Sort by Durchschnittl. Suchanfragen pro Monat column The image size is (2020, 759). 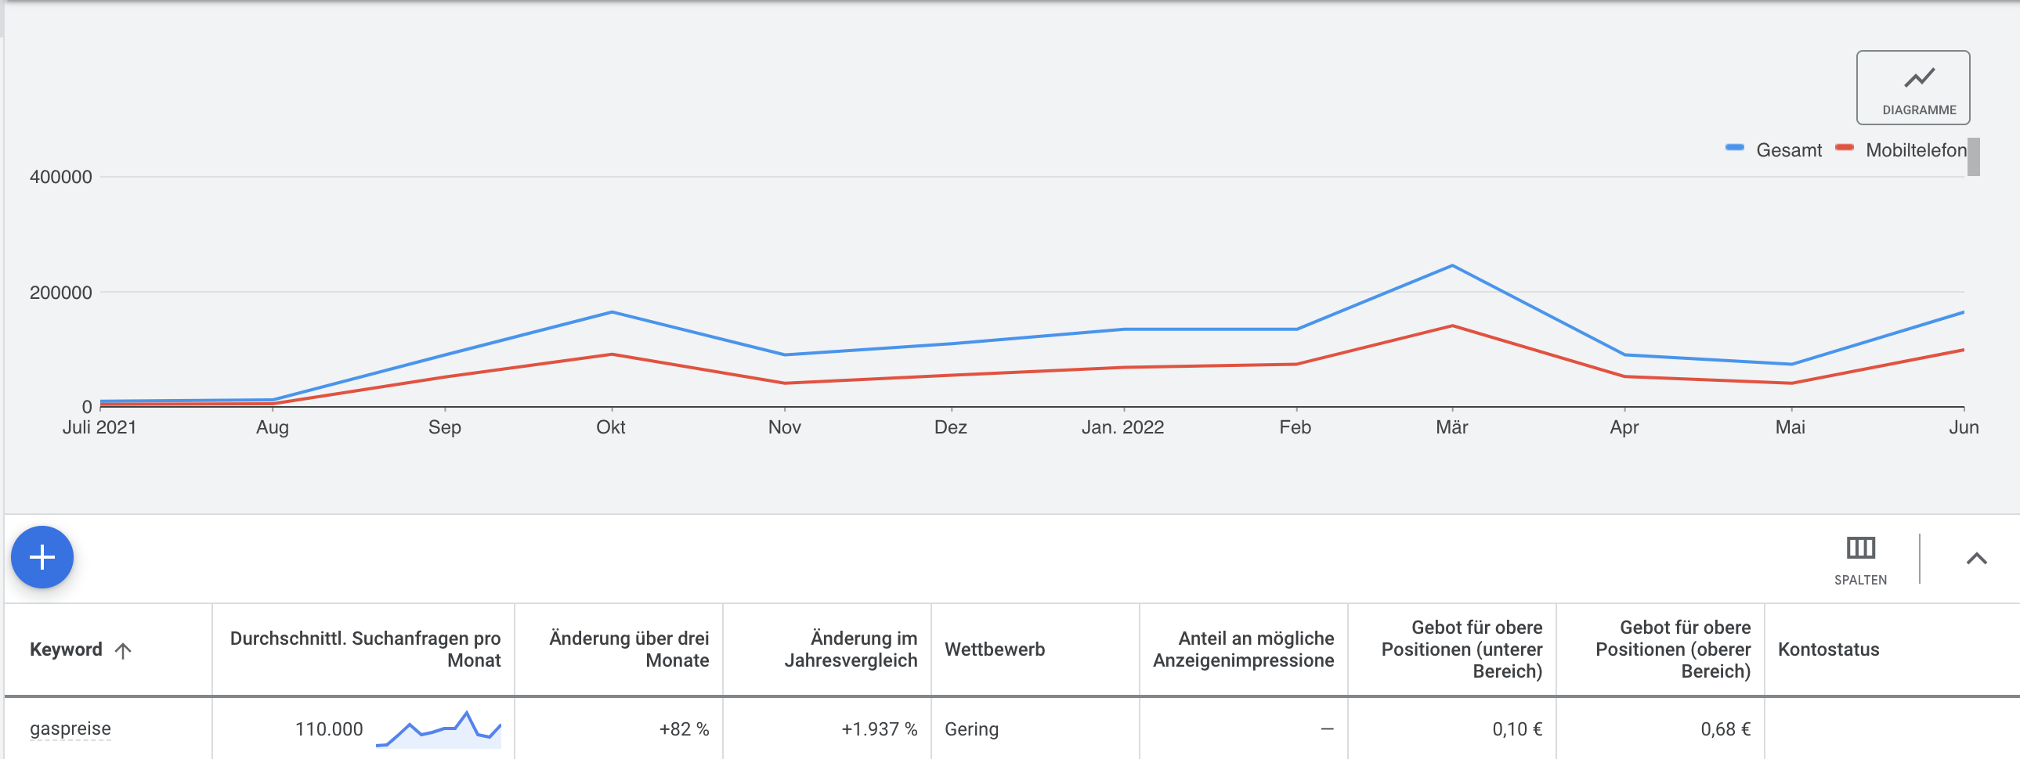365,649
